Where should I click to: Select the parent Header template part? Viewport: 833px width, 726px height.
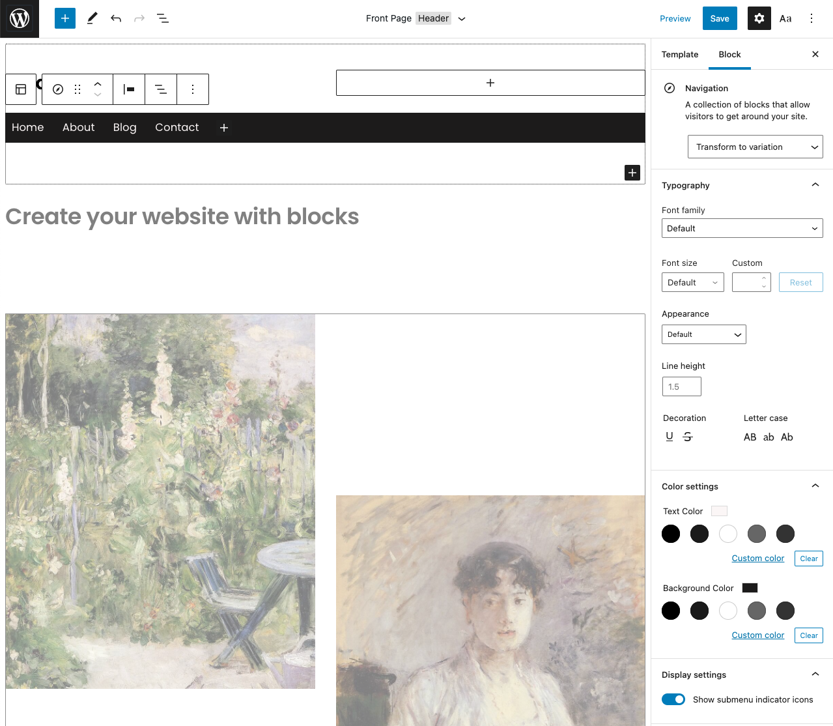[x=21, y=89]
